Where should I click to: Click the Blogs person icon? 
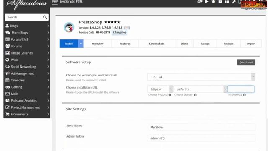point(7,26)
